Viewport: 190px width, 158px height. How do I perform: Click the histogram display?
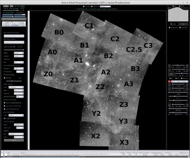tap(178, 14)
